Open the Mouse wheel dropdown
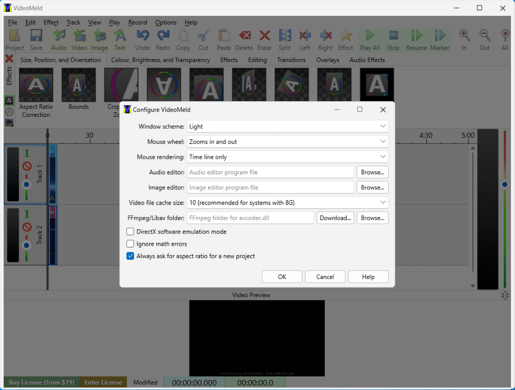 287,142
